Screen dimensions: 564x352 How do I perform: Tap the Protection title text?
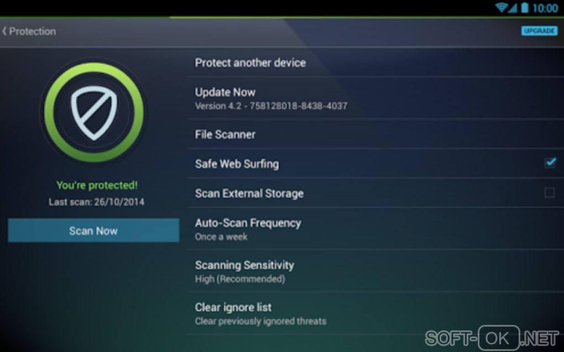coord(32,31)
